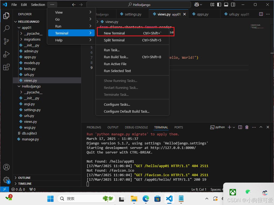Image resolution: width=274 pixels, height=205 pixels.
Task: Expand __pycache__ folder under app01
Action: coord(21,33)
